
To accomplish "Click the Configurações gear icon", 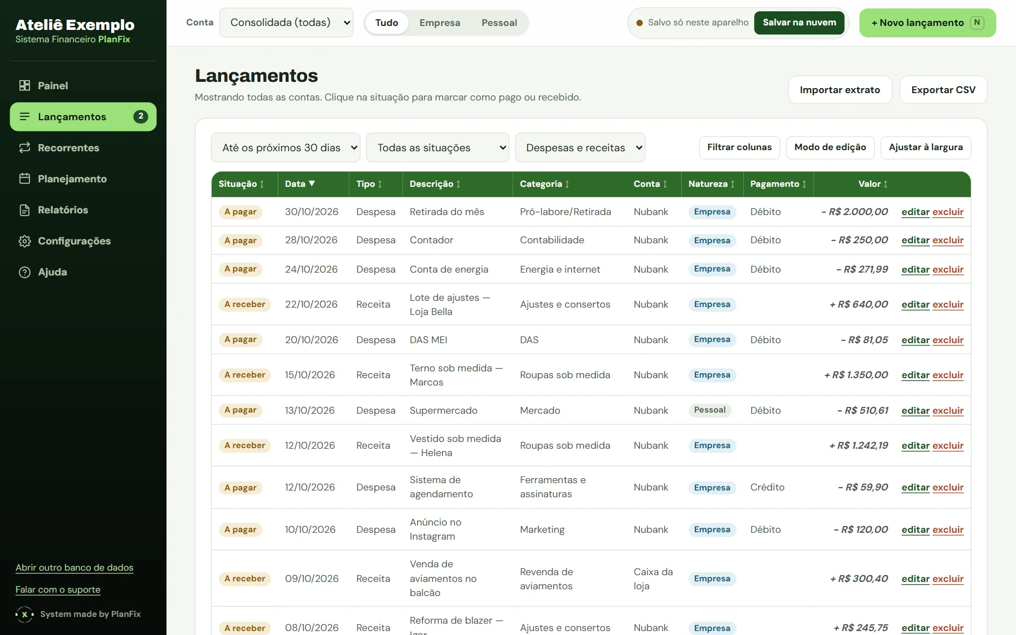I will click(x=24, y=241).
